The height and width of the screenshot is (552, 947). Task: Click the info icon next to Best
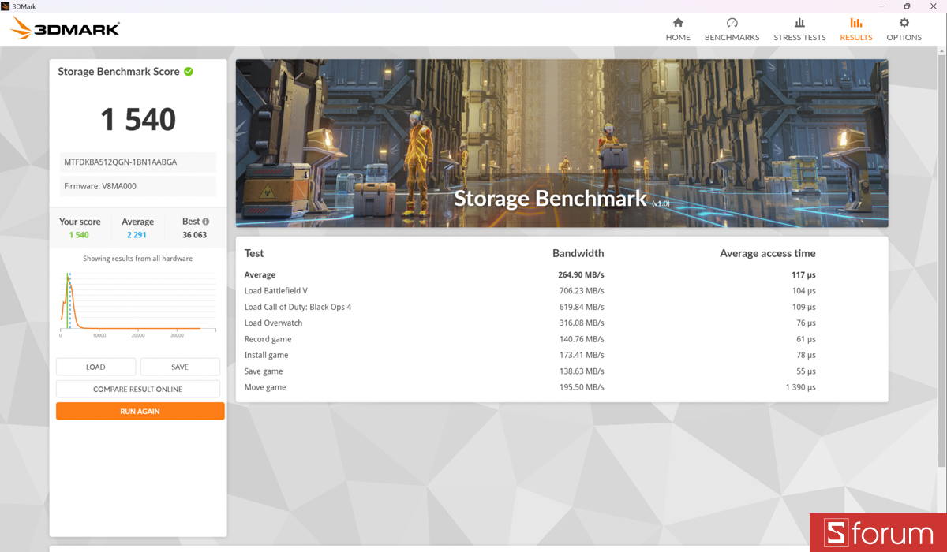[x=205, y=221]
